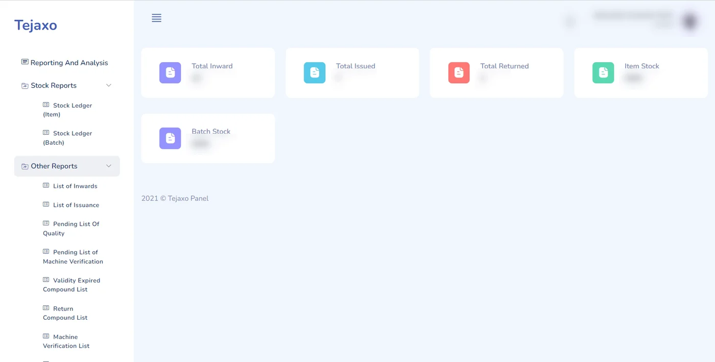Click icon beside Return Compound List

(x=46, y=308)
